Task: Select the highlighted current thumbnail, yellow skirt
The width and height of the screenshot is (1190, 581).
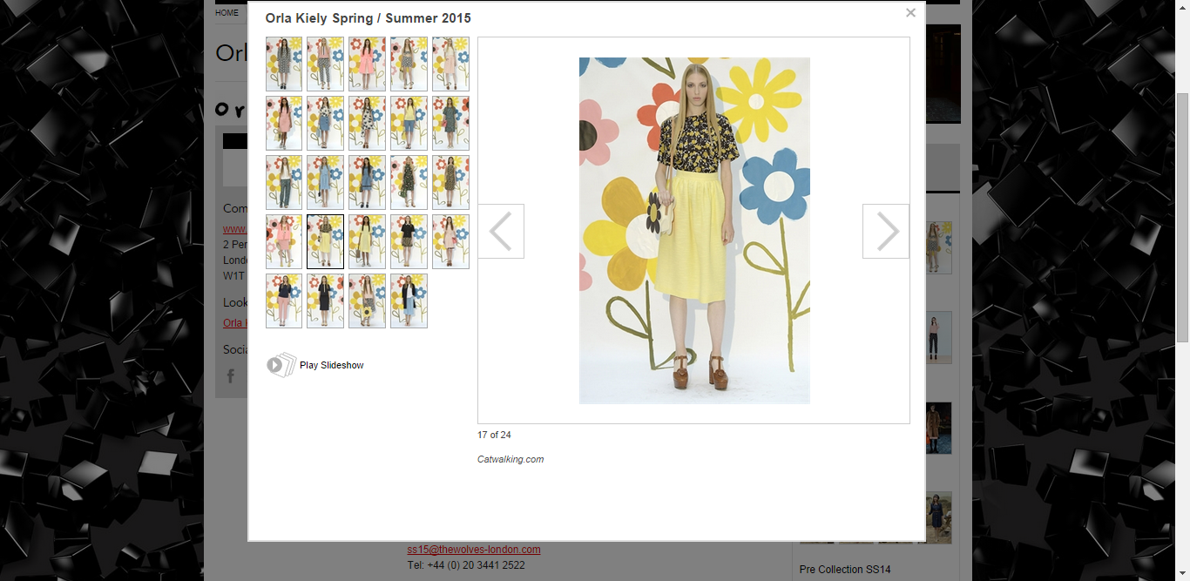Action: (x=325, y=241)
